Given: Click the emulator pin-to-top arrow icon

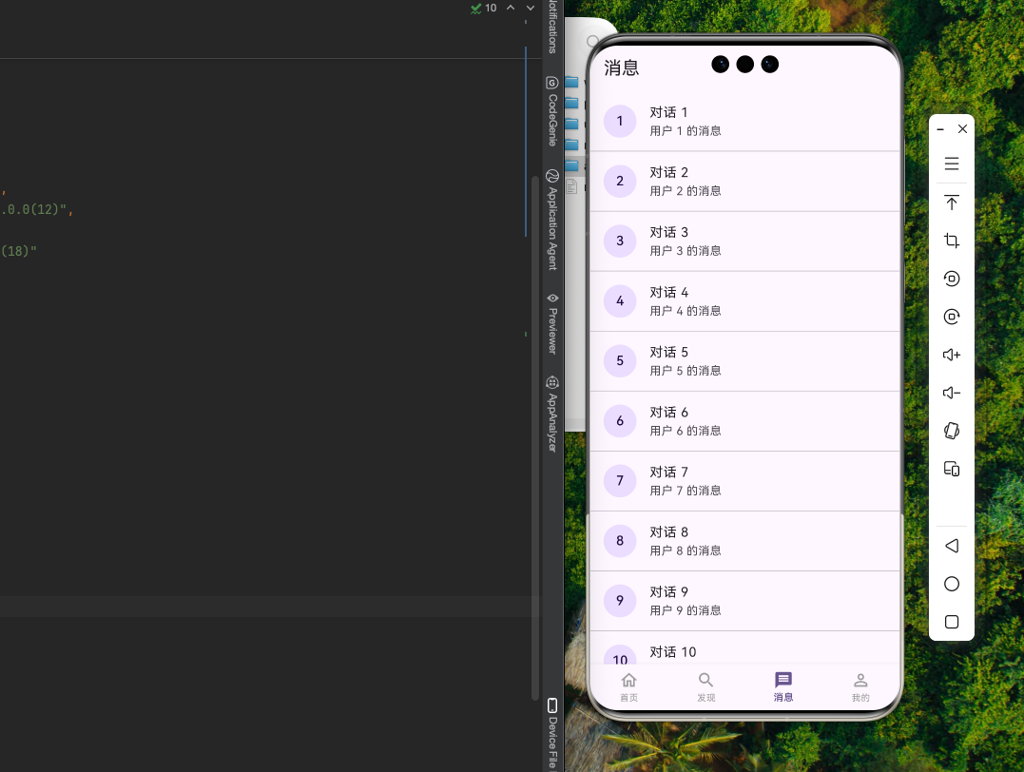Looking at the screenshot, I should [x=951, y=203].
